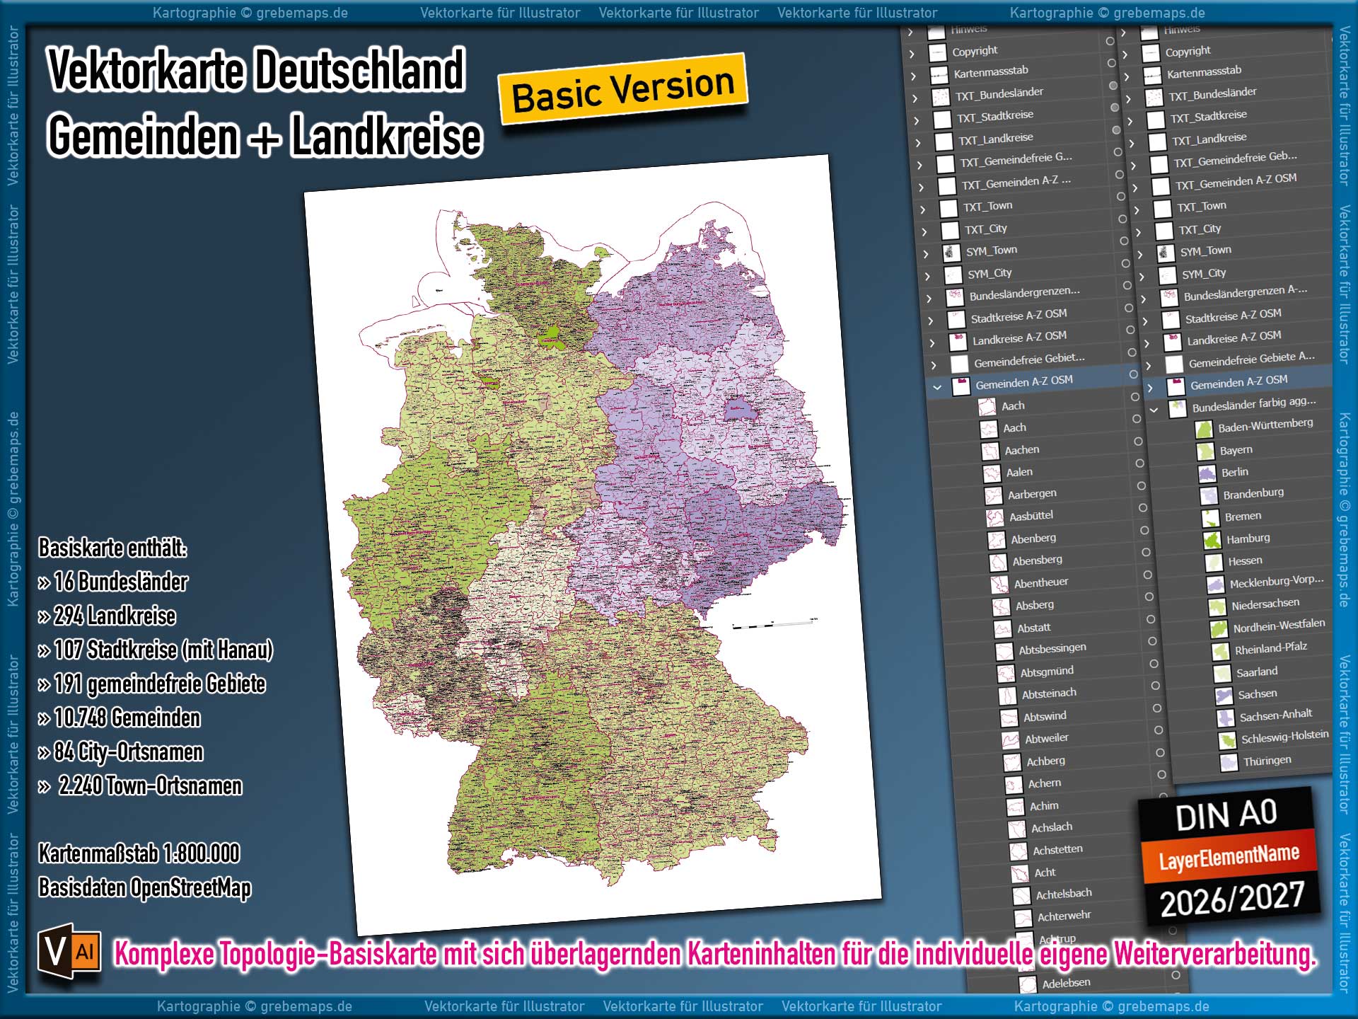Click the Nordrhein-Westfalen layer thumbnail
Viewport: 1358px width, 1019px height.
click(1218, 628)
